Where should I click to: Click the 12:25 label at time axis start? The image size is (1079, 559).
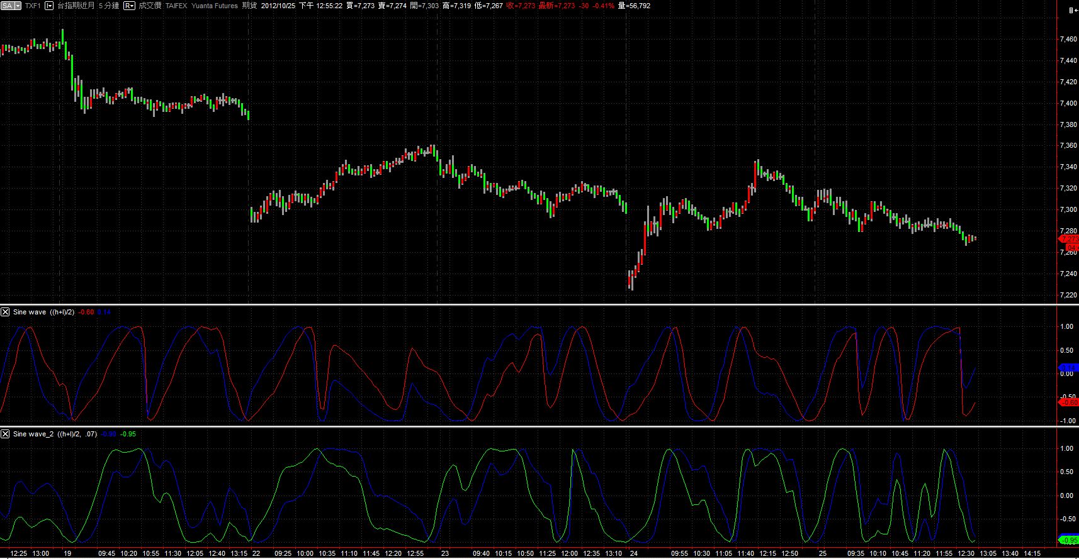(x=19, y=554)
